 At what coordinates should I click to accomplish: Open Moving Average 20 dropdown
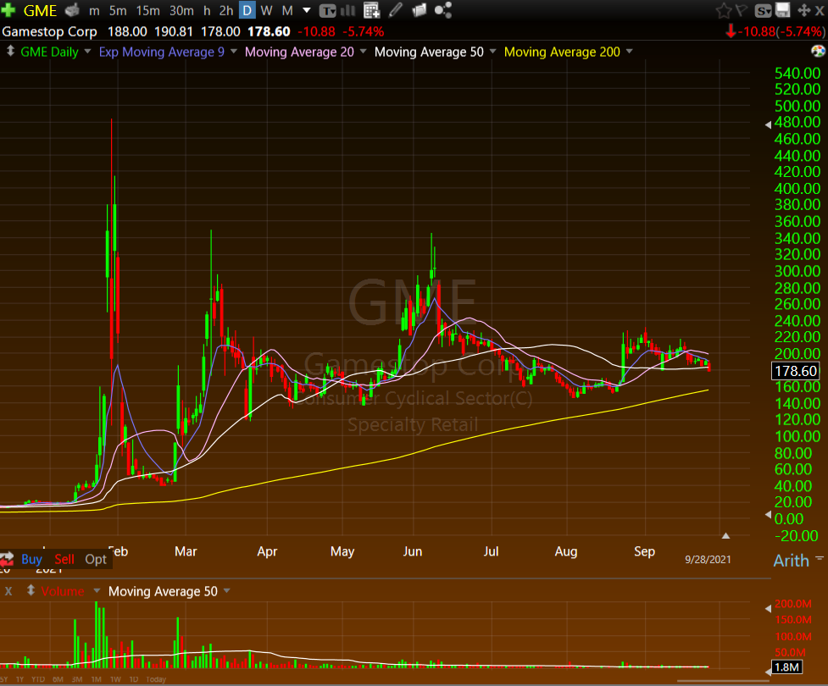coord(363,51)
